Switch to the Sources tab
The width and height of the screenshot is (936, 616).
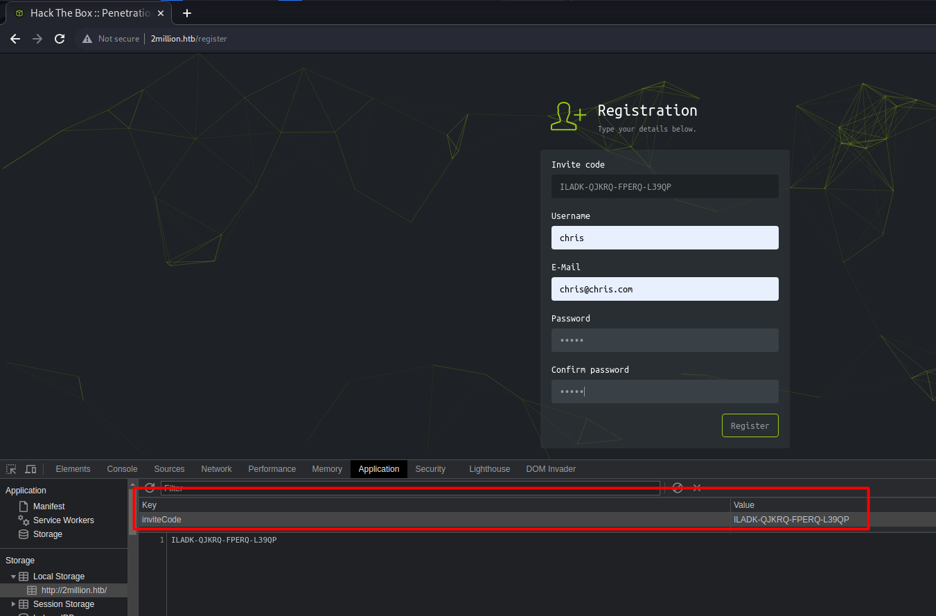(169, 469)
